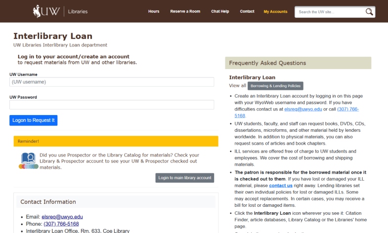
Task: Click the Contact Information heading
Action: (x=48, y=202)
